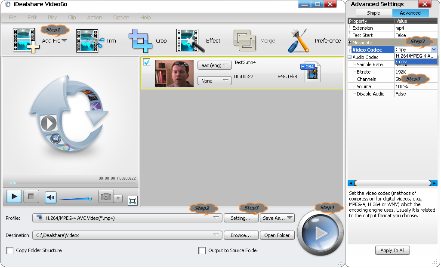441x268 pixels.
Task: Open the Option menu
Action: pyautogui.click(x=121, y=18)
